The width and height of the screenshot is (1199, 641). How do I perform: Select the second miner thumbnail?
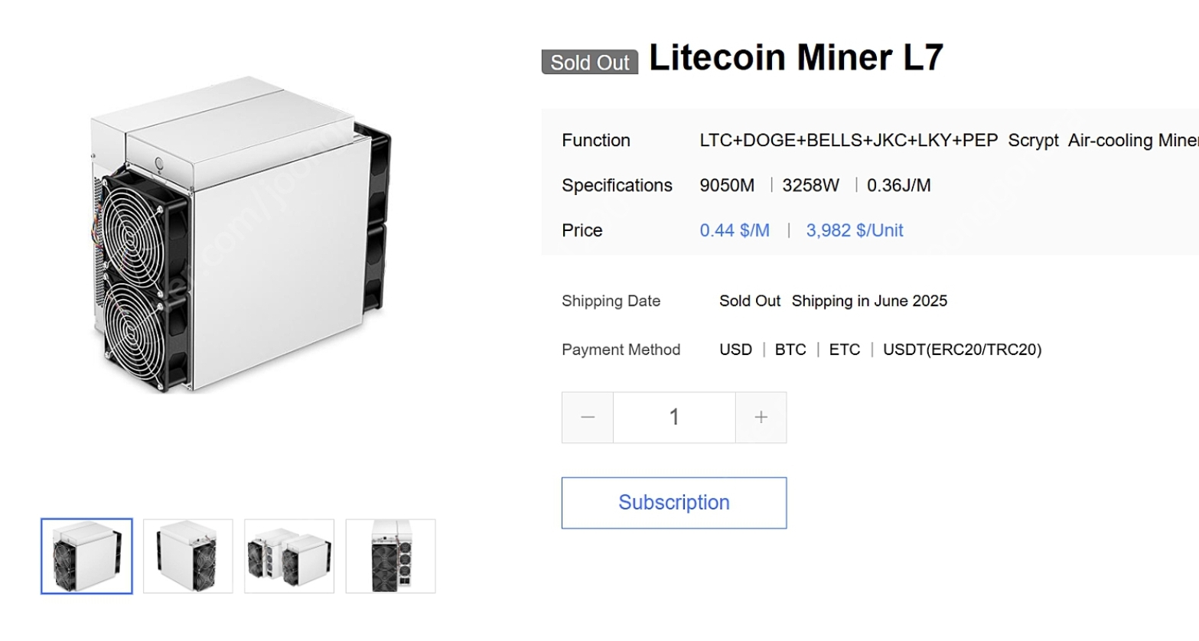point(188,556)
